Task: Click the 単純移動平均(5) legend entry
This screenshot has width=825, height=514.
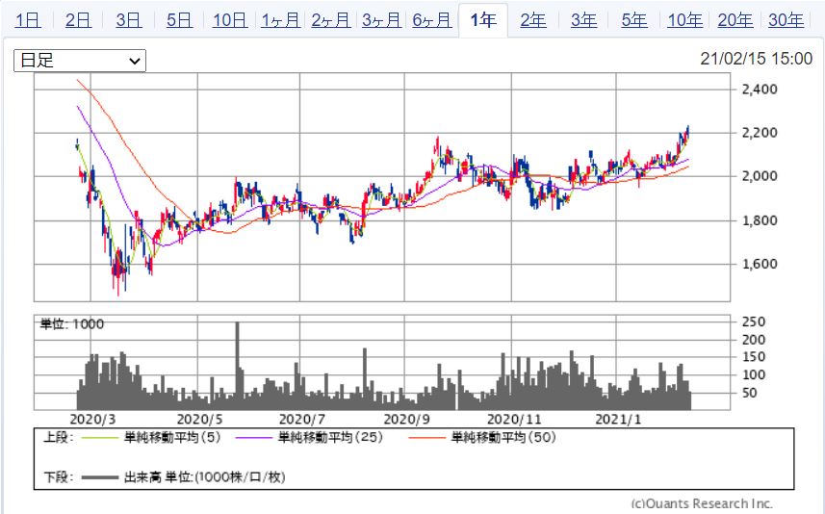Action: tap(172, 437)
